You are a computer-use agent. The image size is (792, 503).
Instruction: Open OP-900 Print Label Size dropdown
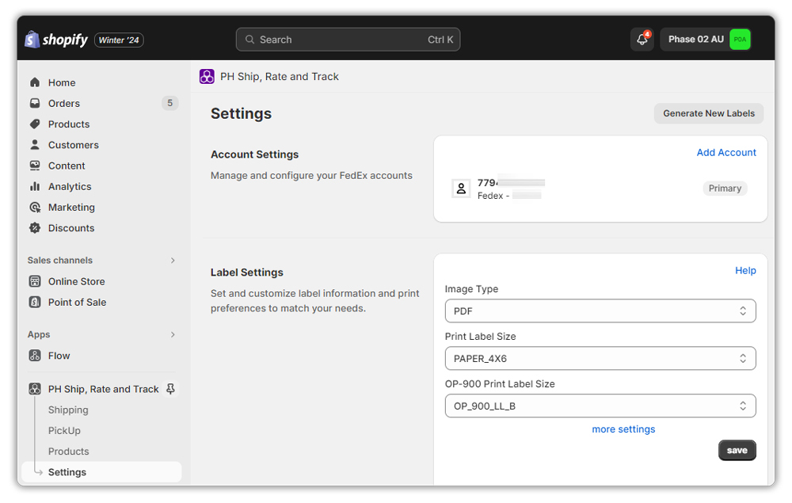(600, 406)
